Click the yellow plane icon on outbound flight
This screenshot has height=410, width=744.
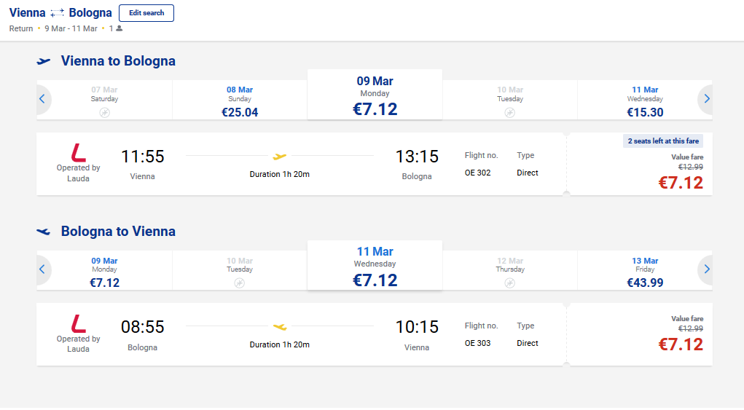280,156
